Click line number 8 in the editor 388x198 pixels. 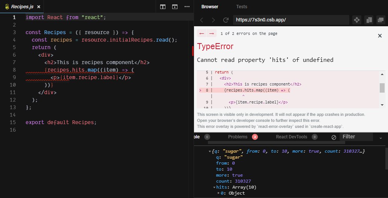(14, 70)
